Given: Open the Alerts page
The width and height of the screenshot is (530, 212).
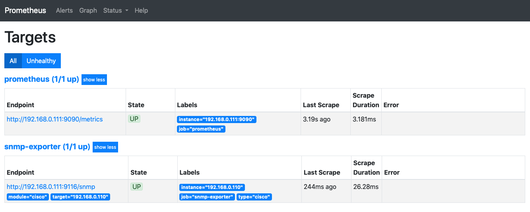Looking at the screenshot, I should click(x=64, y=10).
